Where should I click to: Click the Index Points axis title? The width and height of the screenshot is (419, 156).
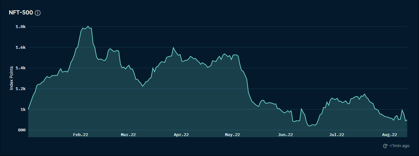pyautogui.click(x=12, y=78)
